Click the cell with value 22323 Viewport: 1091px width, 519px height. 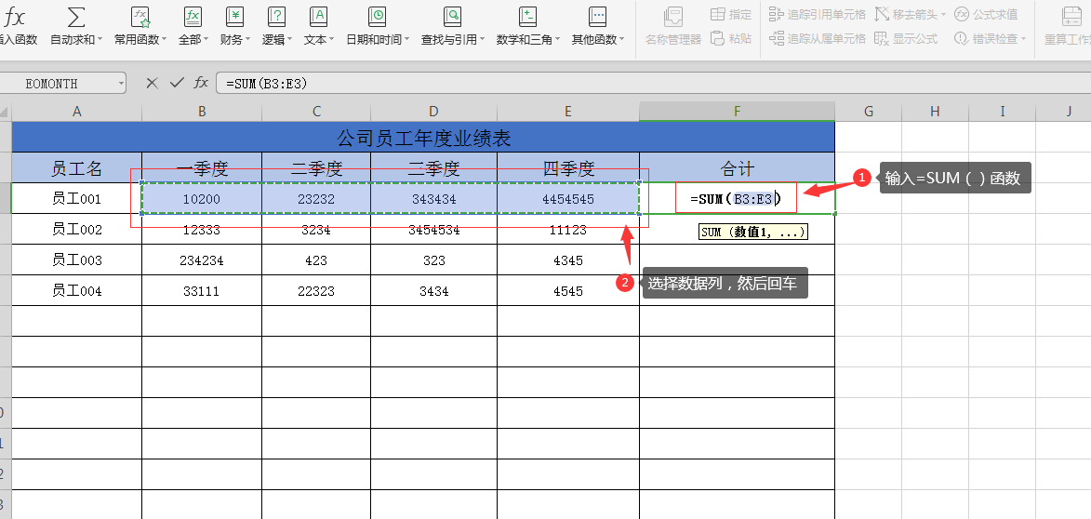tap(316, 290)
